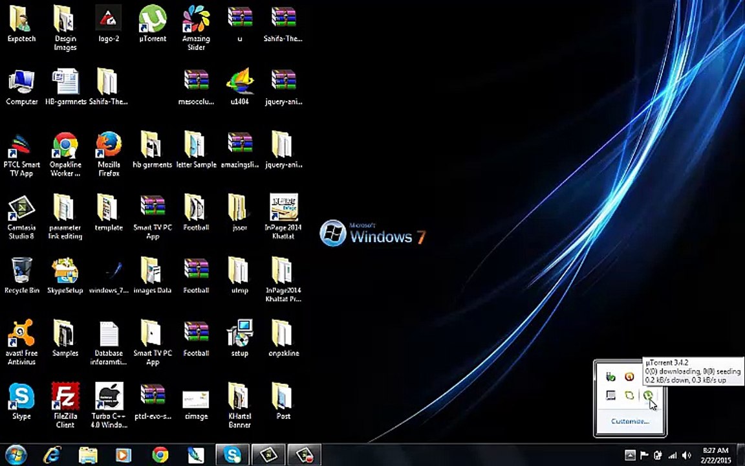Launch Google Chrome from the taskbar

point(160,455)
